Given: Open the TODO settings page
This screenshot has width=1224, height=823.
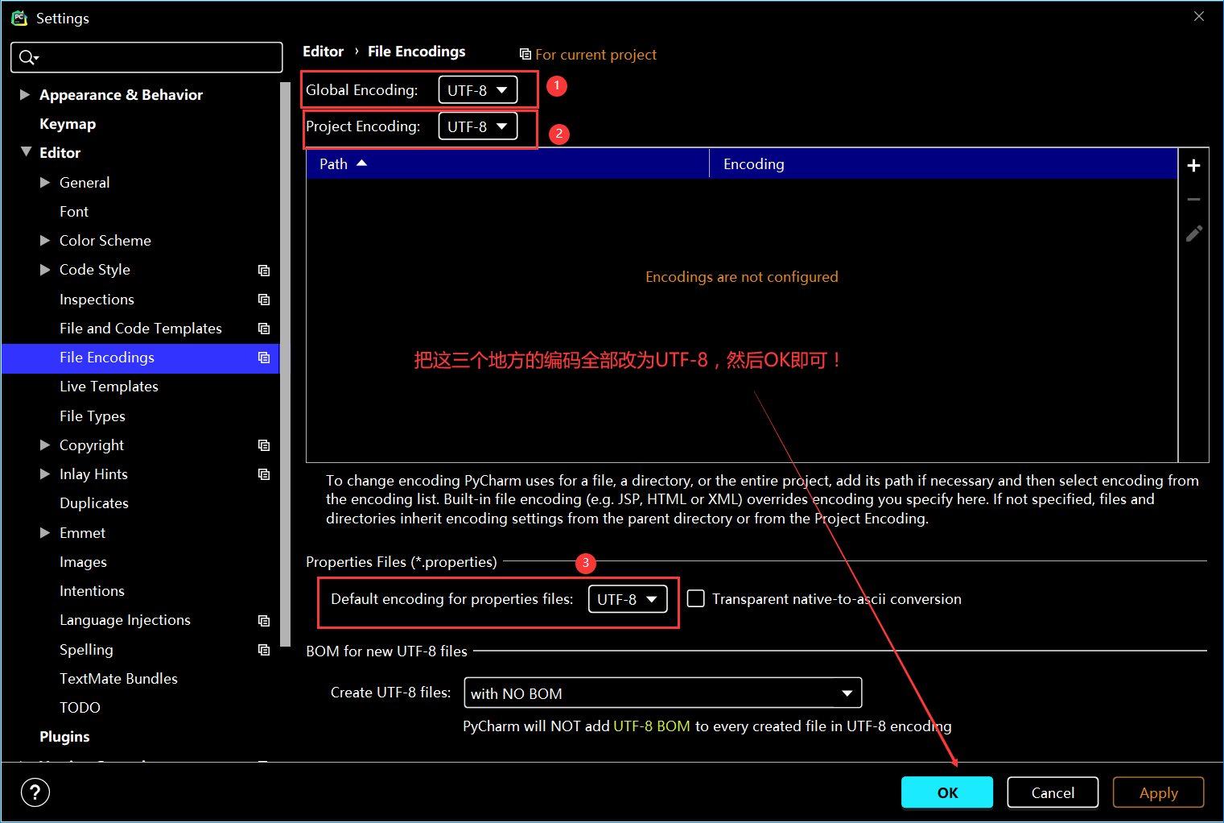Looking at the screenshot, I should point(80,708).
